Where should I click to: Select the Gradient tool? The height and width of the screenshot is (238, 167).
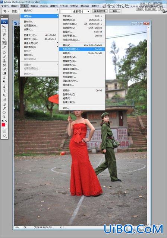4,73
